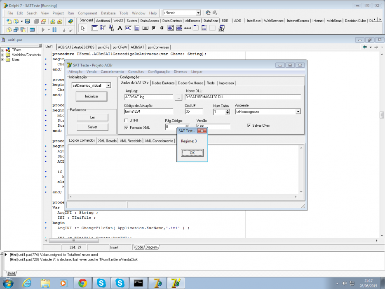The height and width of the screenshot is (289, 385).
Task: Toggle the Salvar CFes checkbox
Action: point(249,126)
